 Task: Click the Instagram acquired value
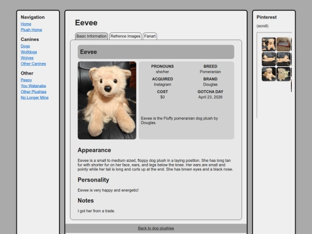[162, 84]
